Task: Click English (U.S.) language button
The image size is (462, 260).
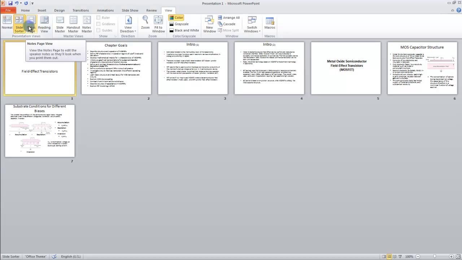Action: coord(71,256)
